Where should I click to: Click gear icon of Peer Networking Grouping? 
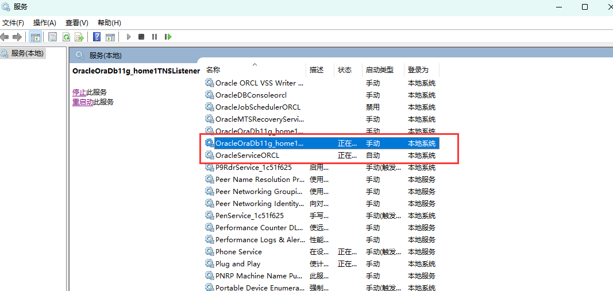point(210,192)
